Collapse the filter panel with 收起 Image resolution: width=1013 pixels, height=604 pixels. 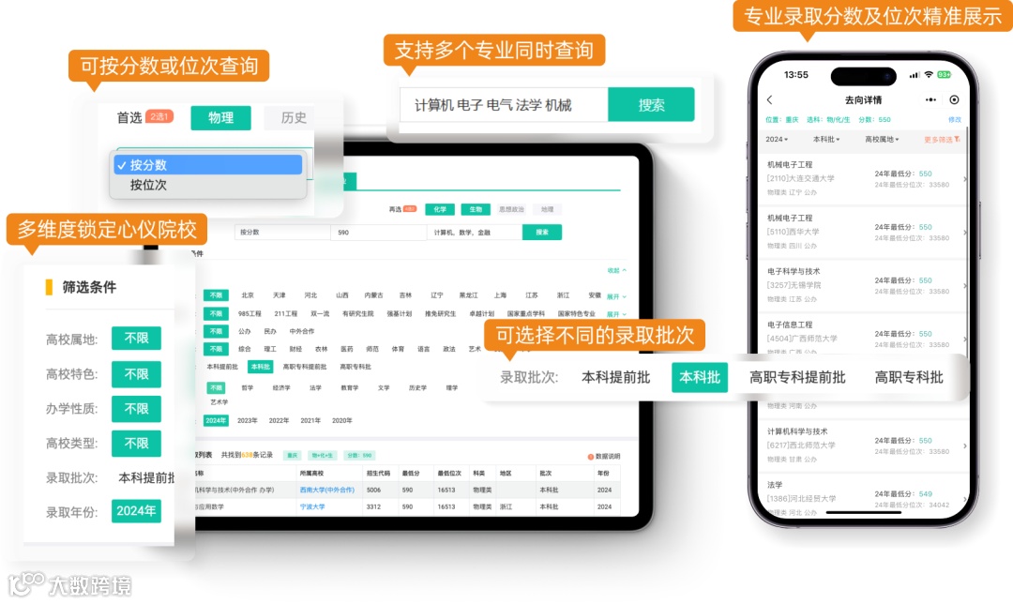point(617,271)
